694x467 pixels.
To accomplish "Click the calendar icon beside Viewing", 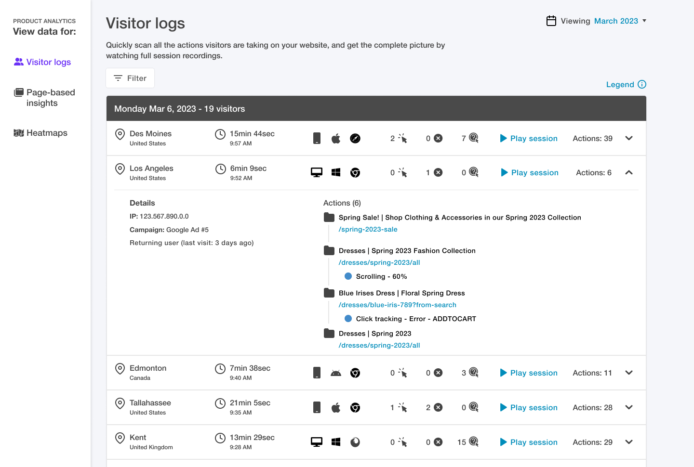I will 551,21.
